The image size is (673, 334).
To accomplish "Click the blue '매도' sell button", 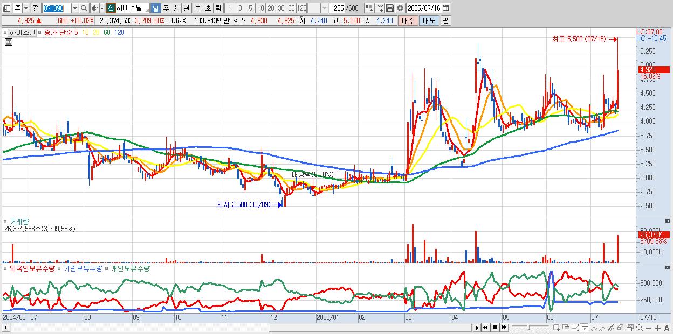I will click(429, 20).
